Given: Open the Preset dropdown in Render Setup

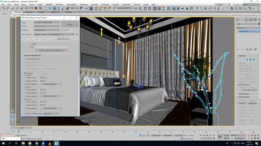Looking at the screenshot, I should pyautogui.click(x=46, y=26).
